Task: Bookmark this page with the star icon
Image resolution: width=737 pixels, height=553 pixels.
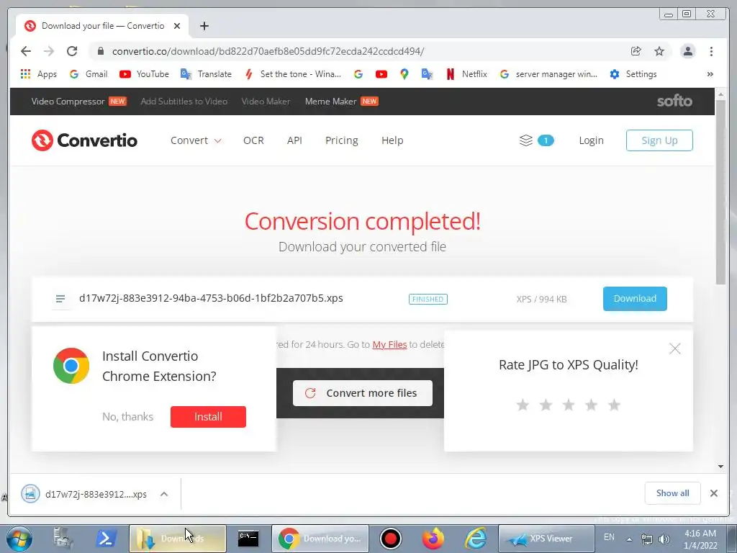Action: (659, 51)
